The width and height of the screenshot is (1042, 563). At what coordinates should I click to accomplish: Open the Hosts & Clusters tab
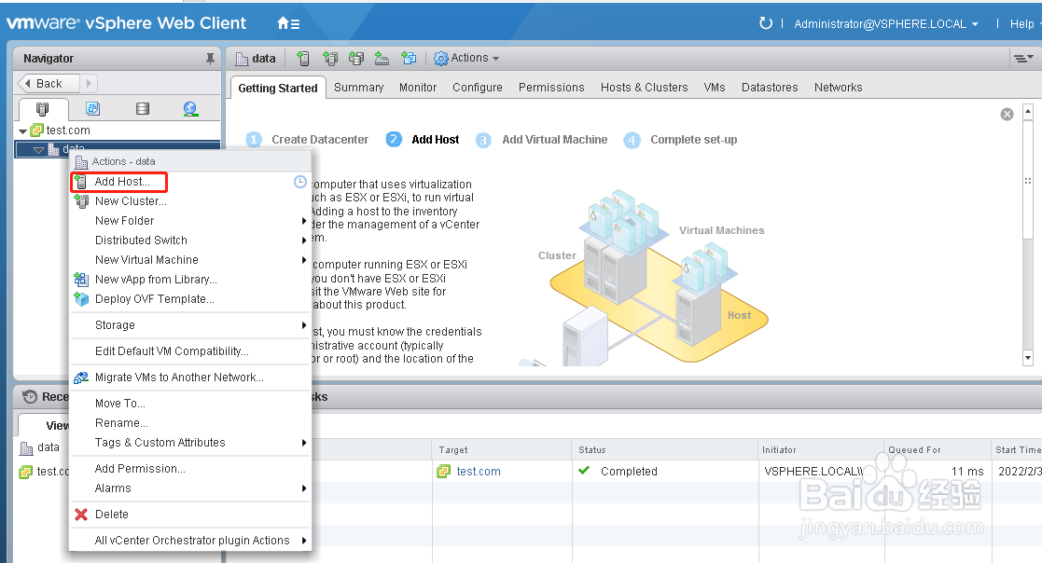coord(644,87)
